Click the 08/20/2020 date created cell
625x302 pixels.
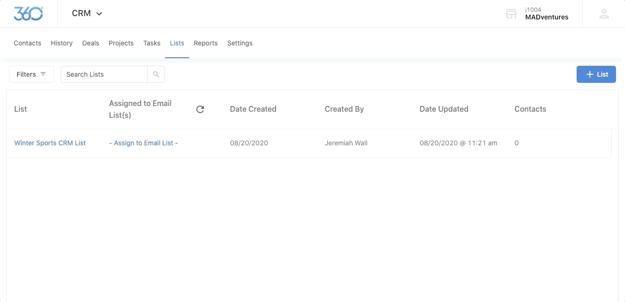pos(249,143)
